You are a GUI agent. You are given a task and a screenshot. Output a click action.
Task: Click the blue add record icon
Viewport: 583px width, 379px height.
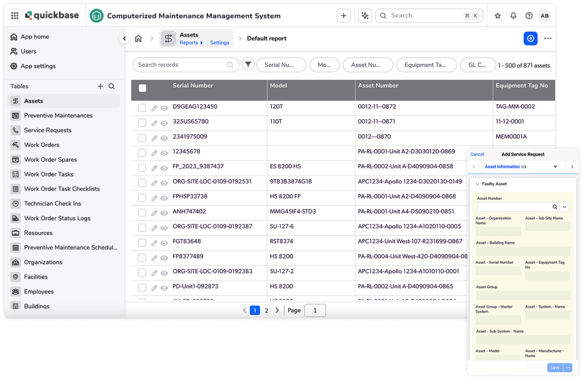530,38
